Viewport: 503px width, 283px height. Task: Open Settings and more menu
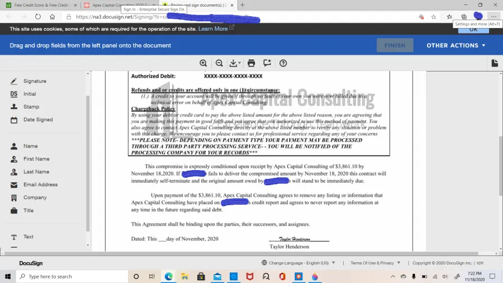pos(493,17)
